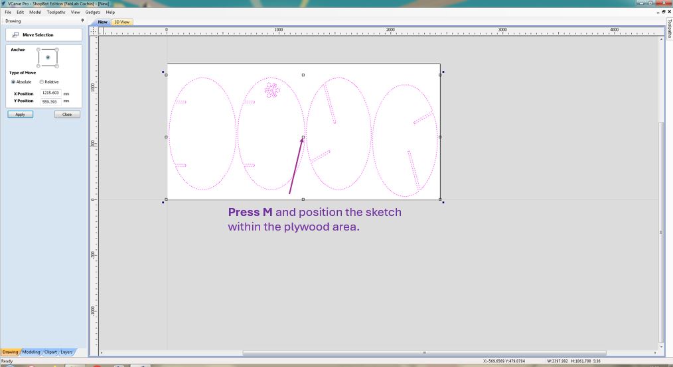Click the cursor X Y coordinates readout
This screenshot has width=673, height=367.
click(x=504, y=361)
